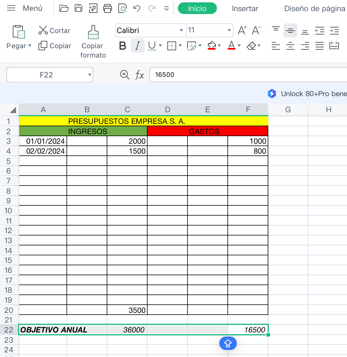Click the Undo arrow icon

pyautogui.click(x=137, y=8)
